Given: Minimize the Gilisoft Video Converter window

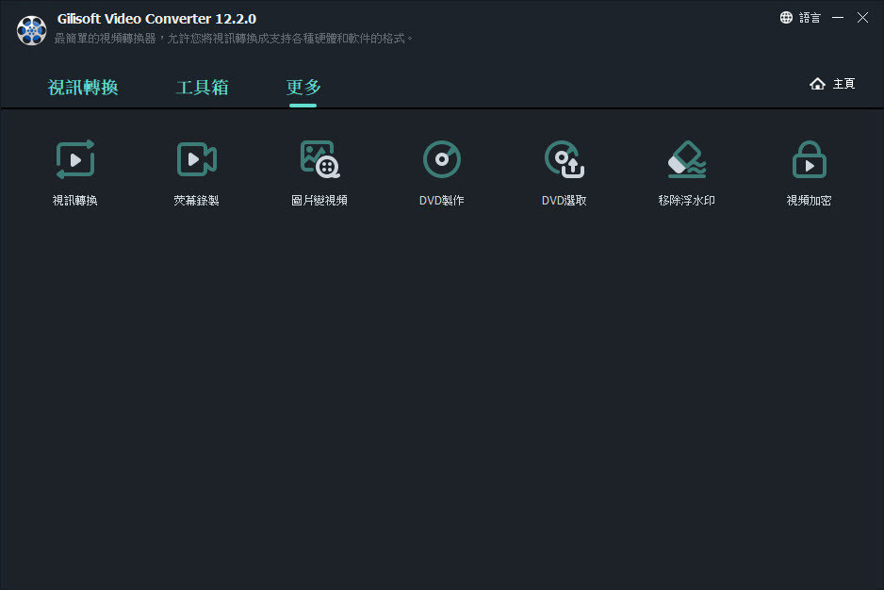Looking at the screenshot, I should 838,18.
